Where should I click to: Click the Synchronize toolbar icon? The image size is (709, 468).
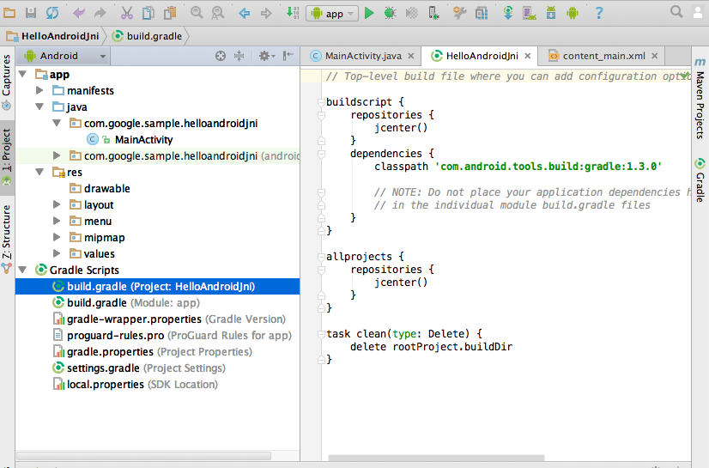[x=52, y=13]
